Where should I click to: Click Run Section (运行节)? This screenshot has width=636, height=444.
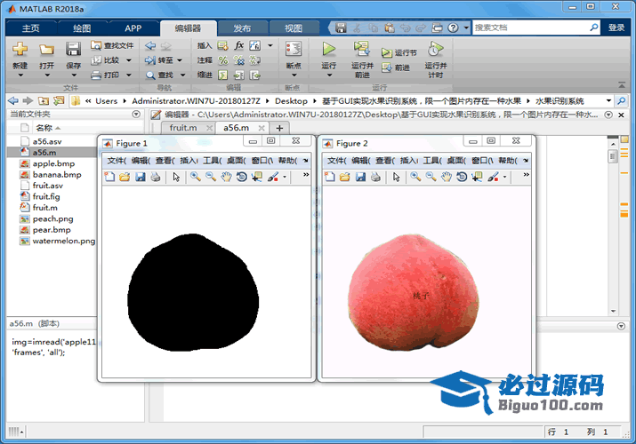click(x=399, y=52)
